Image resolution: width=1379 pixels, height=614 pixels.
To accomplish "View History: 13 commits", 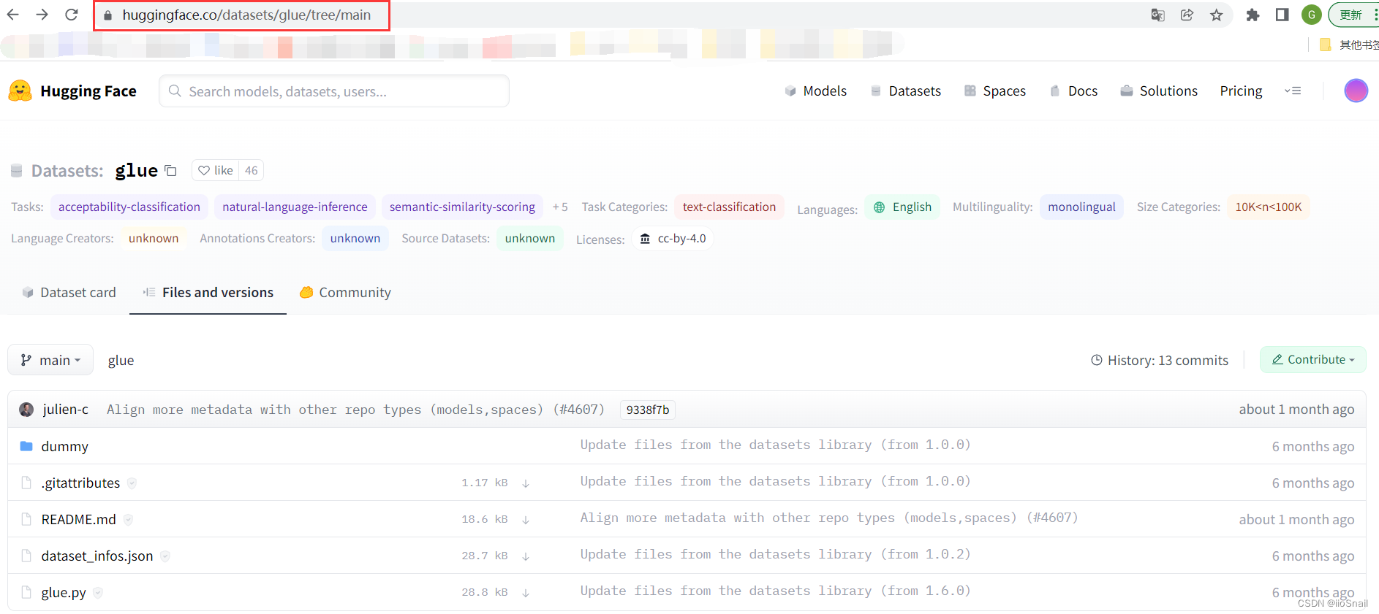I will click(1160, 360).
